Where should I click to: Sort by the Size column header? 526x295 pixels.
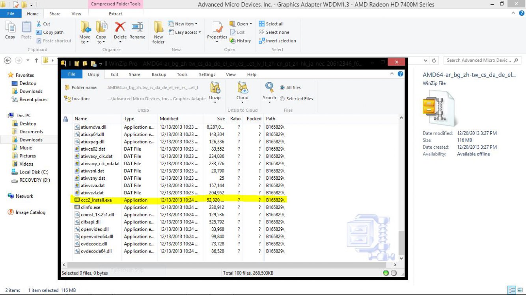coord(221,118)
